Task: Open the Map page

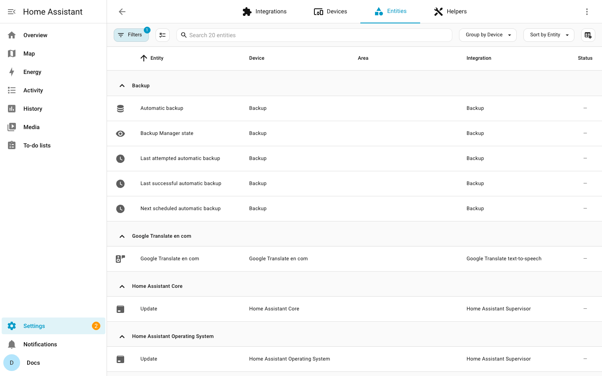Action: 54,53
